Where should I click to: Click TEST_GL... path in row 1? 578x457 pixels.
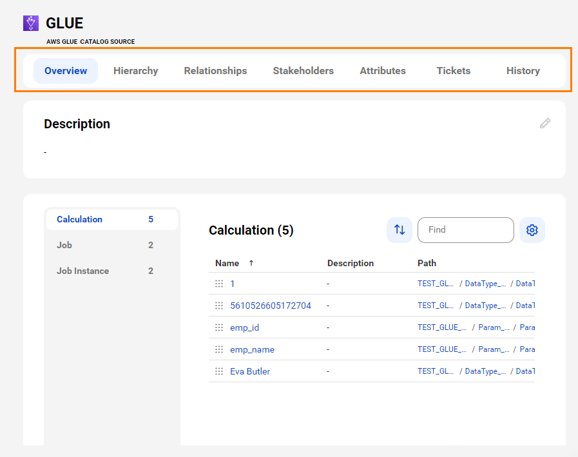tap(436, 284)
